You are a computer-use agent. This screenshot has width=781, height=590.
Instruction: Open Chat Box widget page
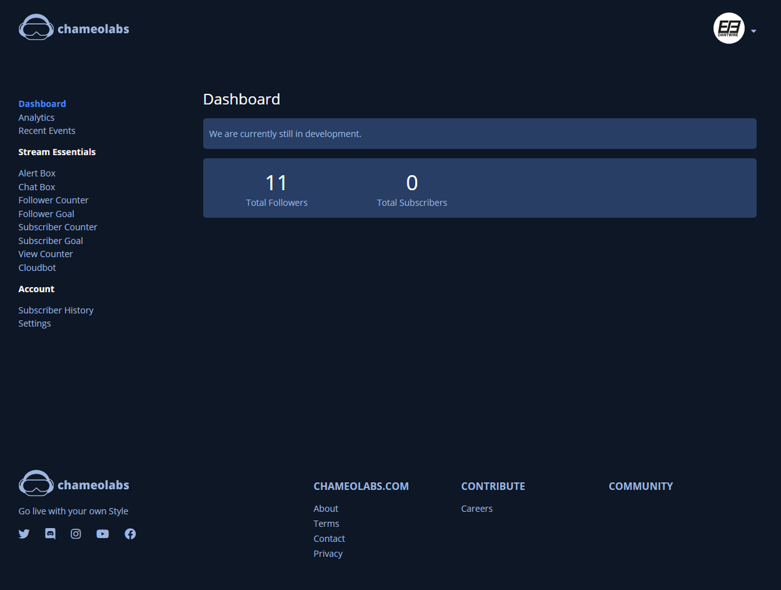click(37, 187)
